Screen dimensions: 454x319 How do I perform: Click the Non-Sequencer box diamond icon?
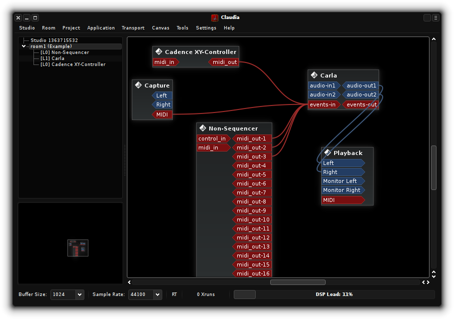(x=203, y=128)
